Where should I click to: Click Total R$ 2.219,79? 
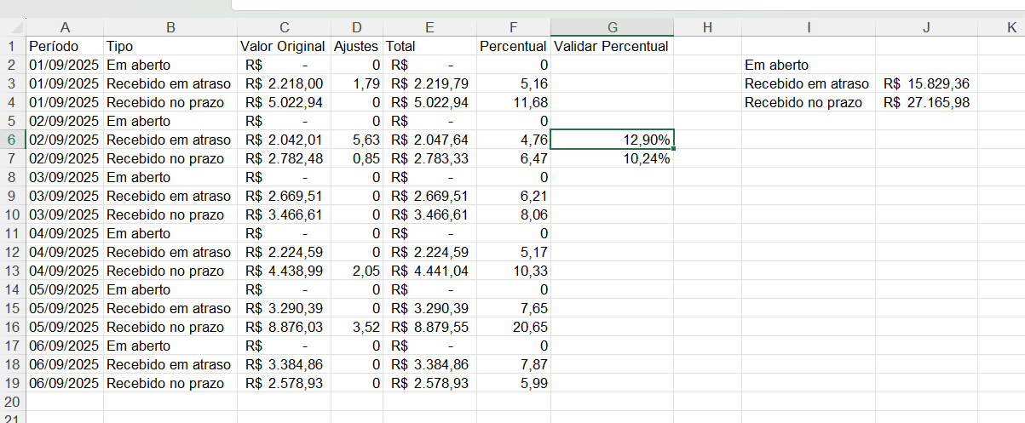[x=430, y=83]
